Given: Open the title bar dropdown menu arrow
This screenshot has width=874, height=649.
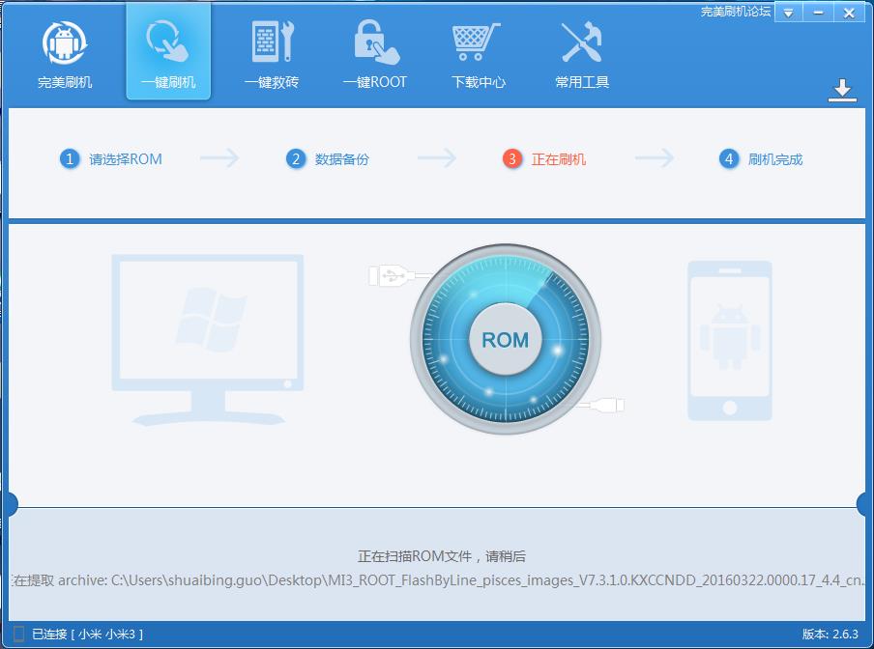Looking at the screenshot, I should (789, 13).
